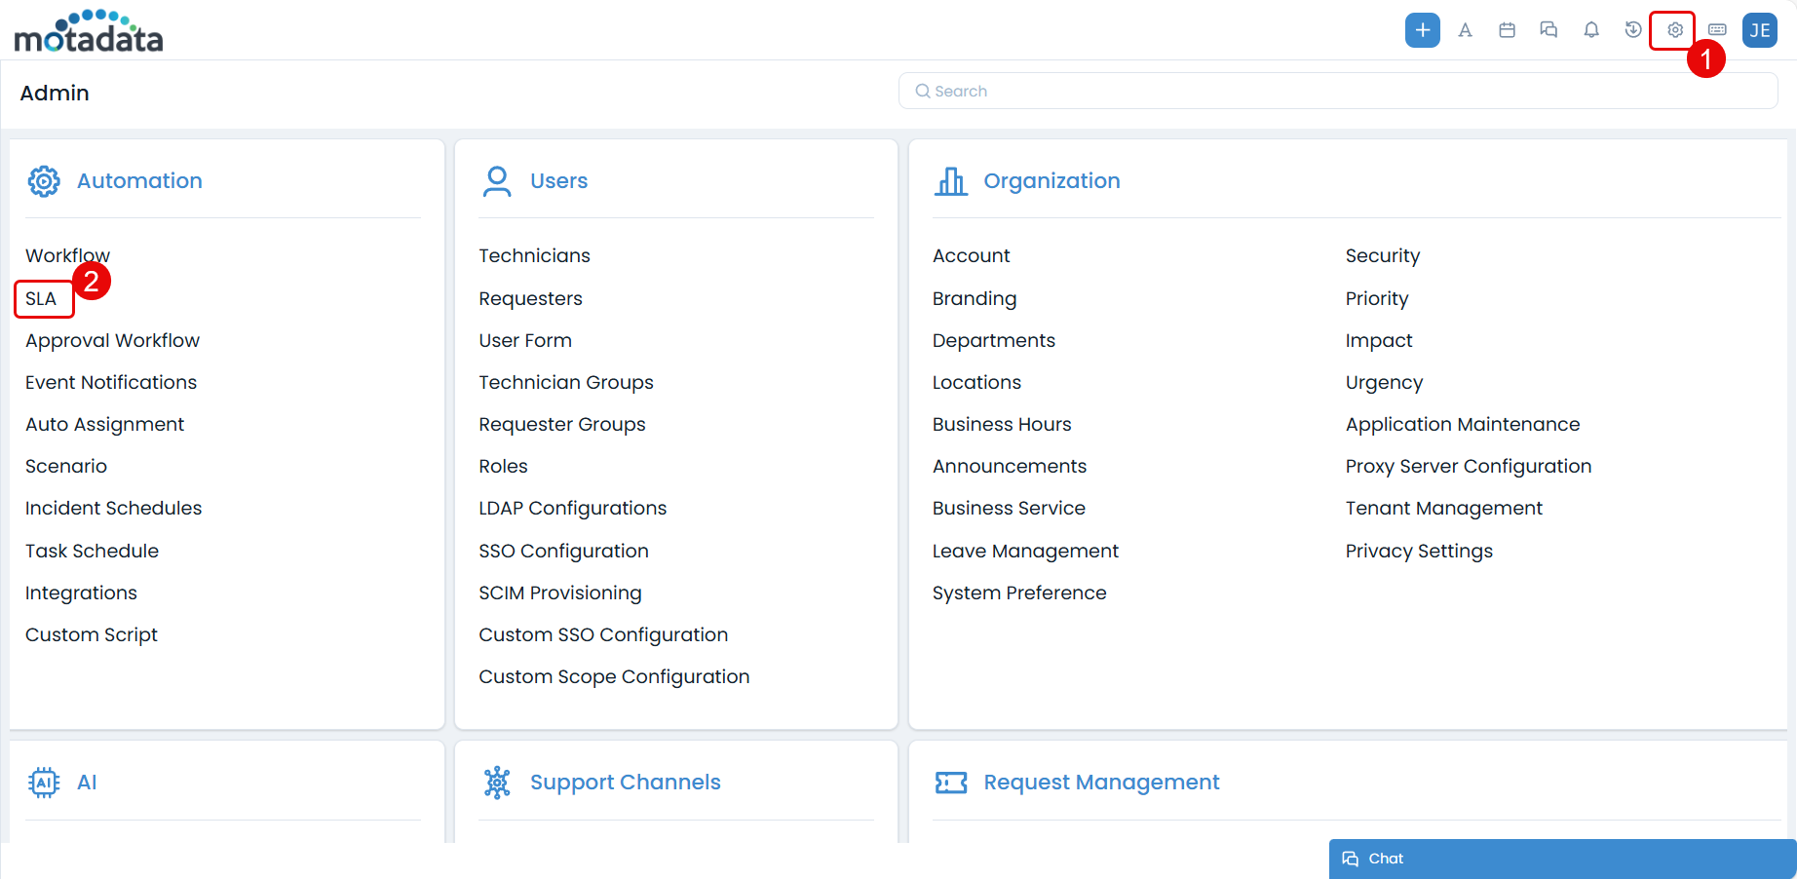Open the calendar icon in header
The height and width of the screenshot is (879, 1797).
coord(1507,30)
